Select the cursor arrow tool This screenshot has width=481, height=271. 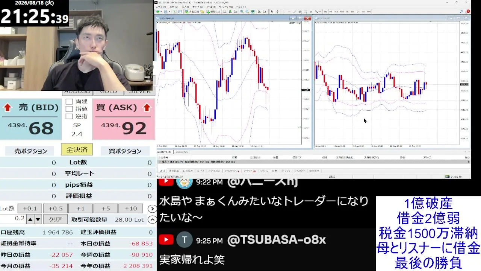[272, 12]
